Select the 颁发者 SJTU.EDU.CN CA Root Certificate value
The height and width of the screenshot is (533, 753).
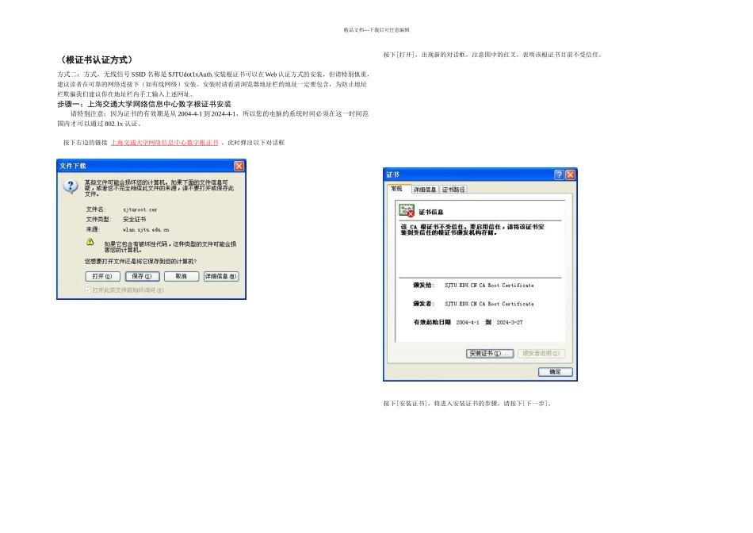pos(489,305)
